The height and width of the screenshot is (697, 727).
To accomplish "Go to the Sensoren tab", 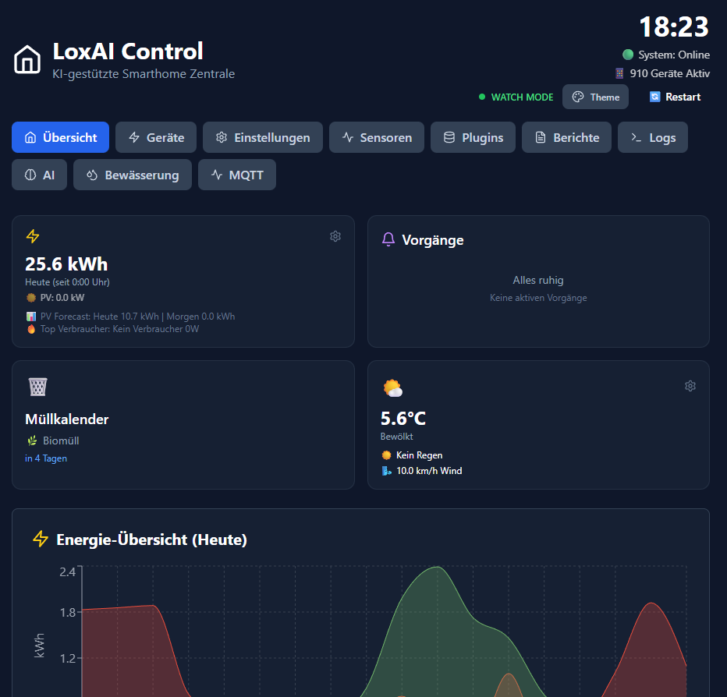I will (x=377, y=137).
